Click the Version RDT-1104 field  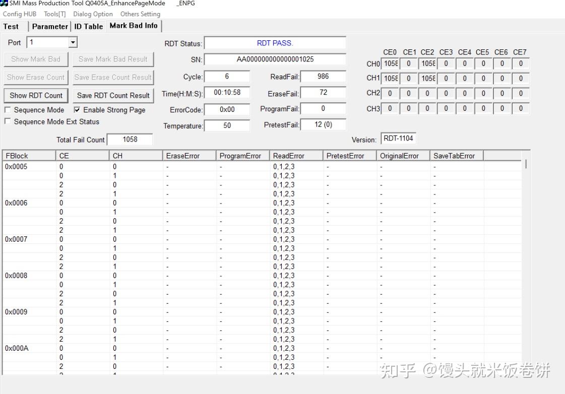point(398,138)
